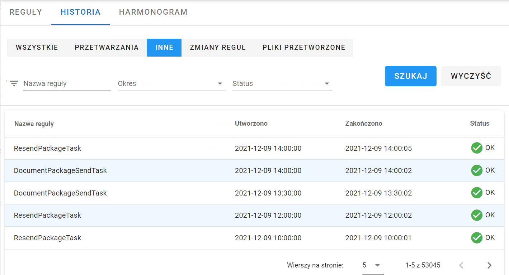Show Zmiany reguł history

(x=218, y=48)
